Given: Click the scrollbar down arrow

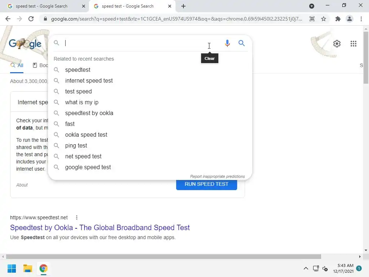Looking at the screenshot, I should point(366,250).
